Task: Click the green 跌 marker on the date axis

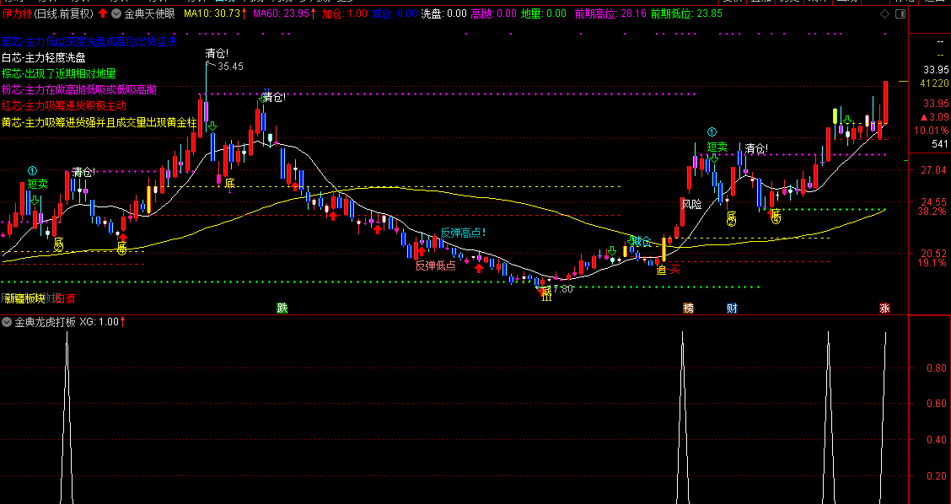Action: (282, 308)
